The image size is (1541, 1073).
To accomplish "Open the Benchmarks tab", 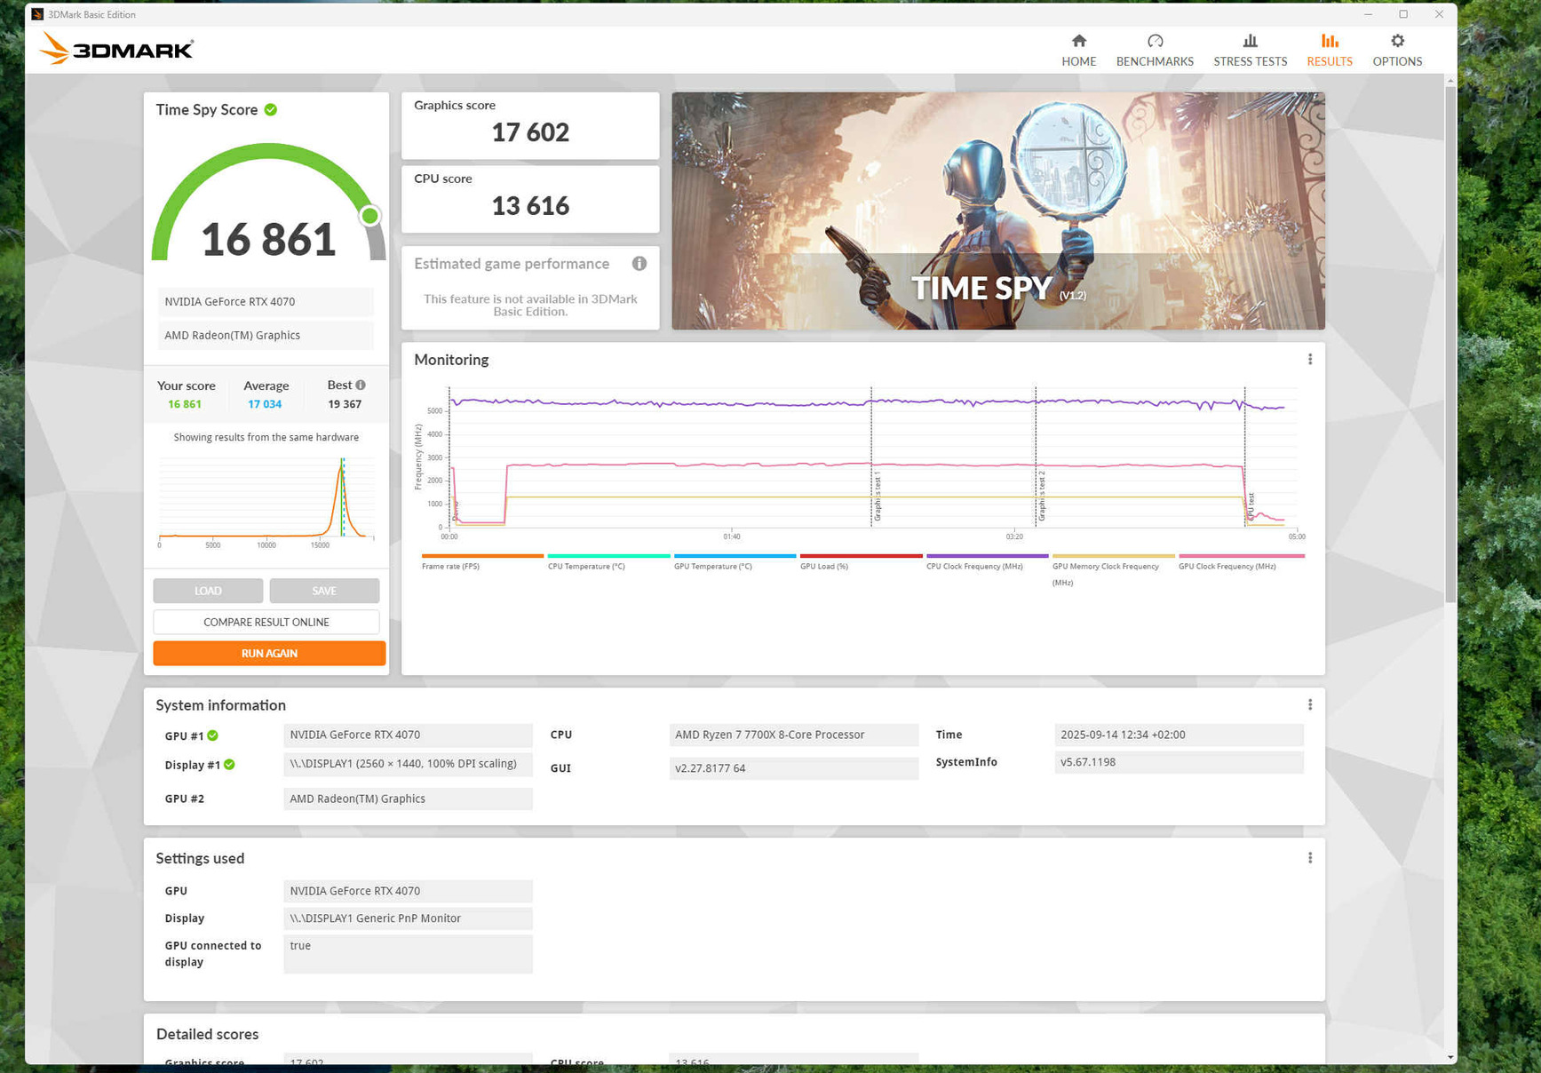I will click(1155, 50).
